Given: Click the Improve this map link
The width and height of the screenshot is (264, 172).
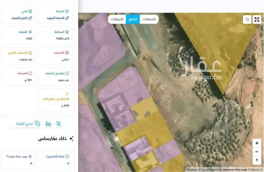Looking at the screenshot, I should pos(235,170).
